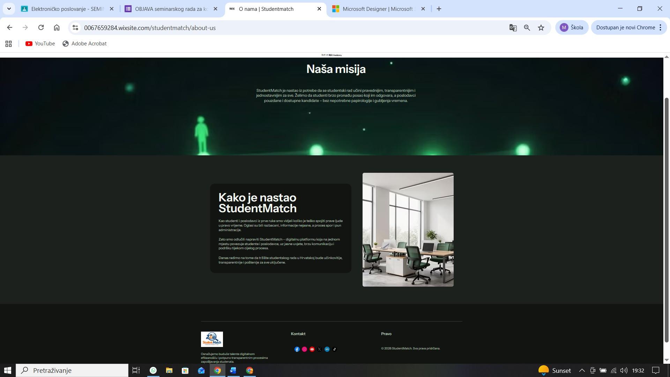Screen dimensions: 670x377
Task: Click the page vertical scrollbar thumb
Action: click(666, 220)
